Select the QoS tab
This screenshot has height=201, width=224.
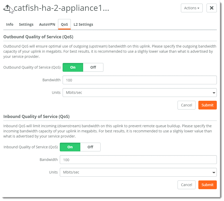click(64, 24)
